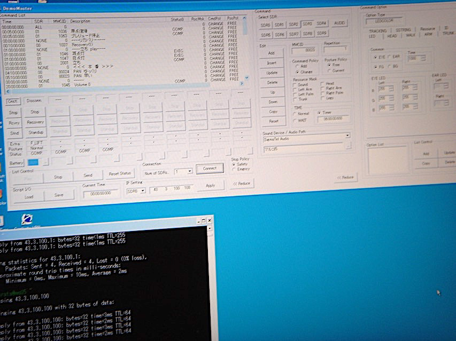Enable the Left Palm resource mask checkbox
The height and width of the screenshot is (341, 456).
[303, 94]
